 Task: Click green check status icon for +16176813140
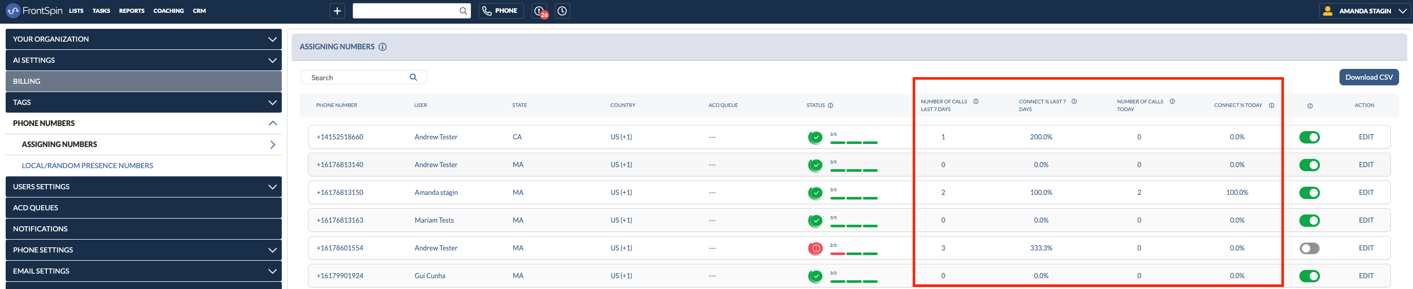(816, 165)
